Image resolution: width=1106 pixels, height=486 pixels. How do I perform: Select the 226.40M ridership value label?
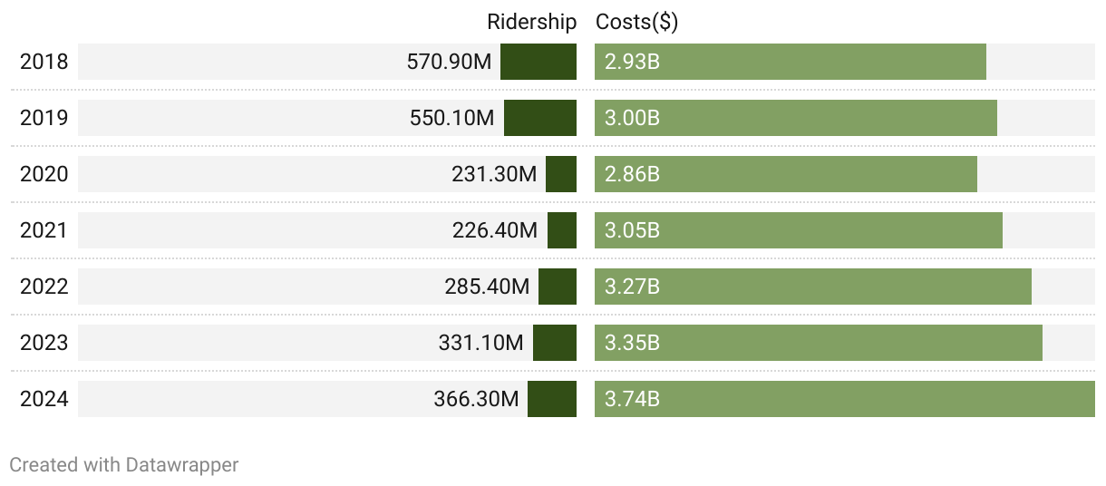pos(495,230)
